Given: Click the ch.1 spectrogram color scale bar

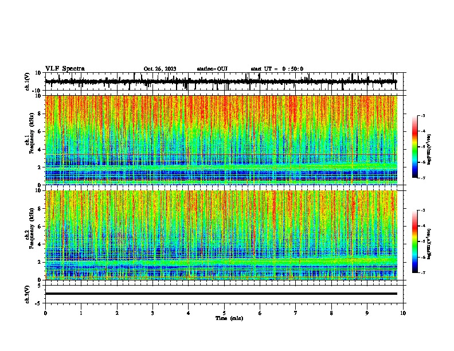Looking at the screenshot, I should coord(414,147).
